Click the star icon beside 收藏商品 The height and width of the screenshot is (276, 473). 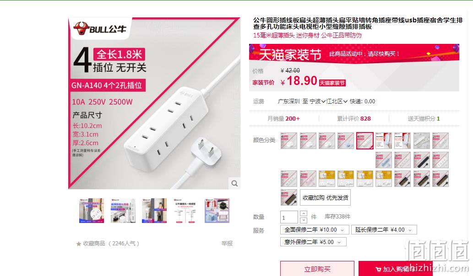click(x=79, y=244)
